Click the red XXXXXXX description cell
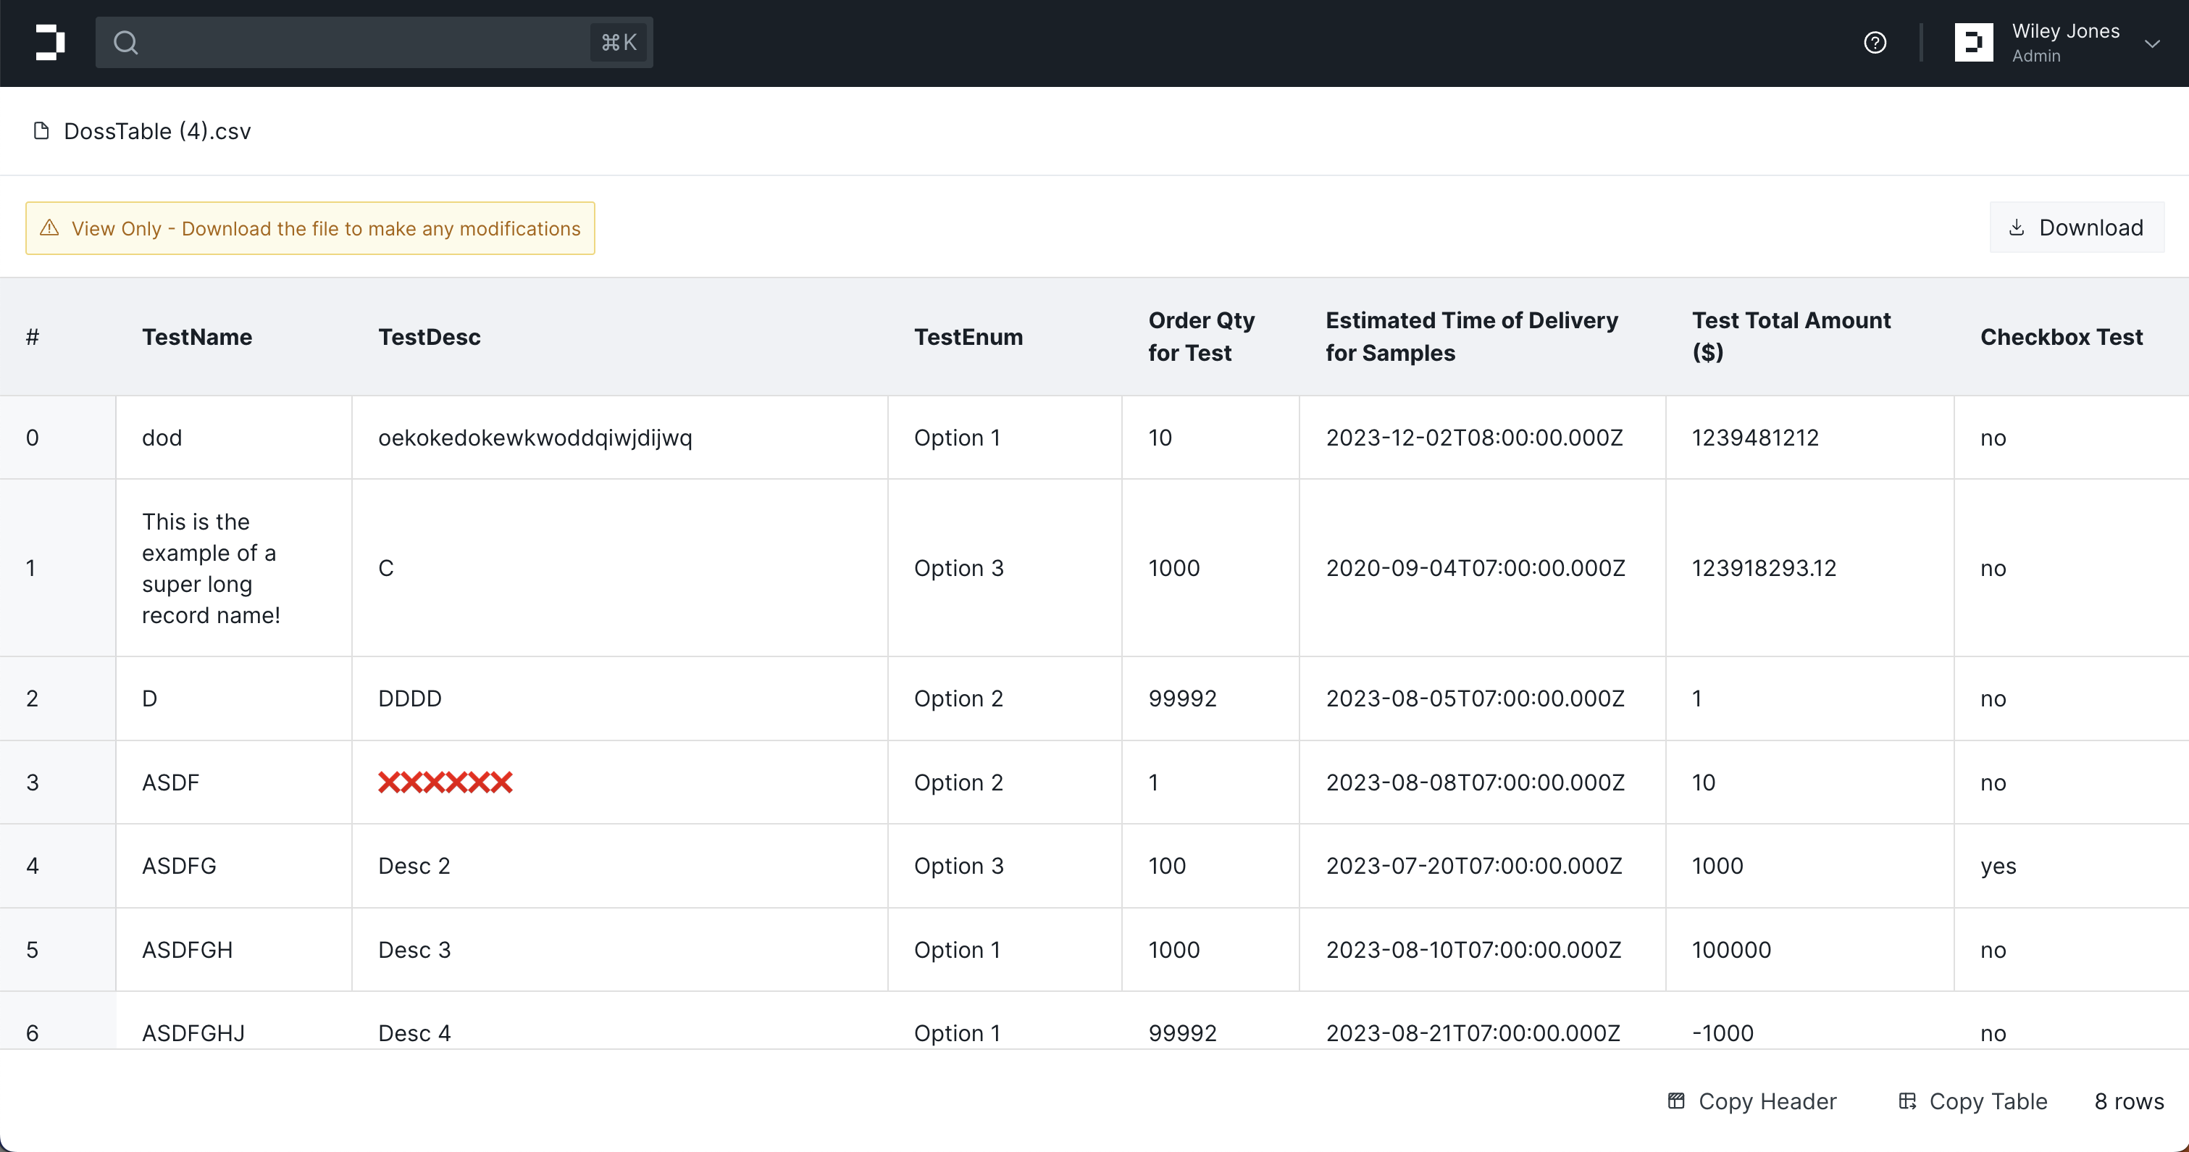2189x1152 pixels. [445, 782]
